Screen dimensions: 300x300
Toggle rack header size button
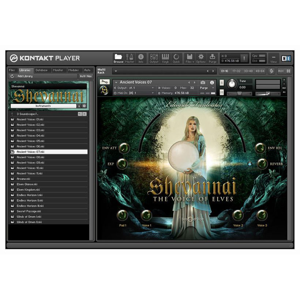pos(288,71)
